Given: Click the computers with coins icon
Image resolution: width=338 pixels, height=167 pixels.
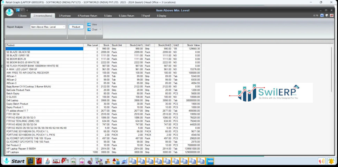Looking at the screenshot, I should 99,161.
